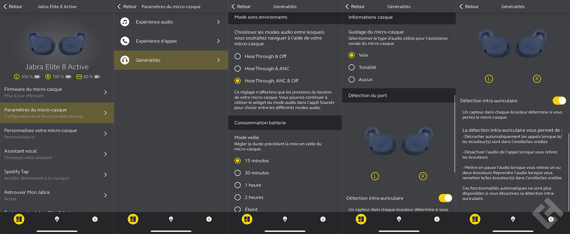Open the Expérience audio music note icon
The width and height of the screenshot is (570, 234).
[x=125, y=22]
